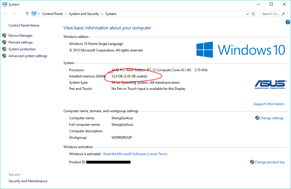
Task: Click the Windows is activated text
Action: [85, 154]
